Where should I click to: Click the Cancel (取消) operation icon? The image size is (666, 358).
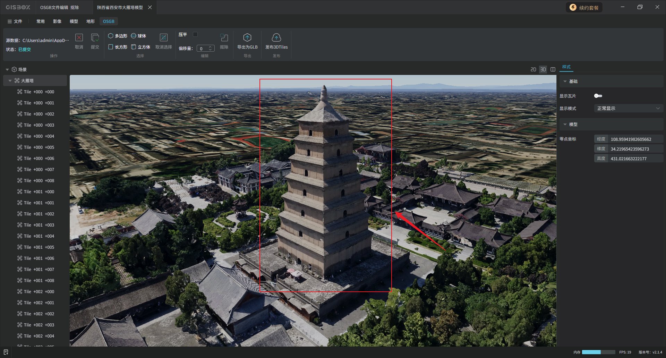79,38
